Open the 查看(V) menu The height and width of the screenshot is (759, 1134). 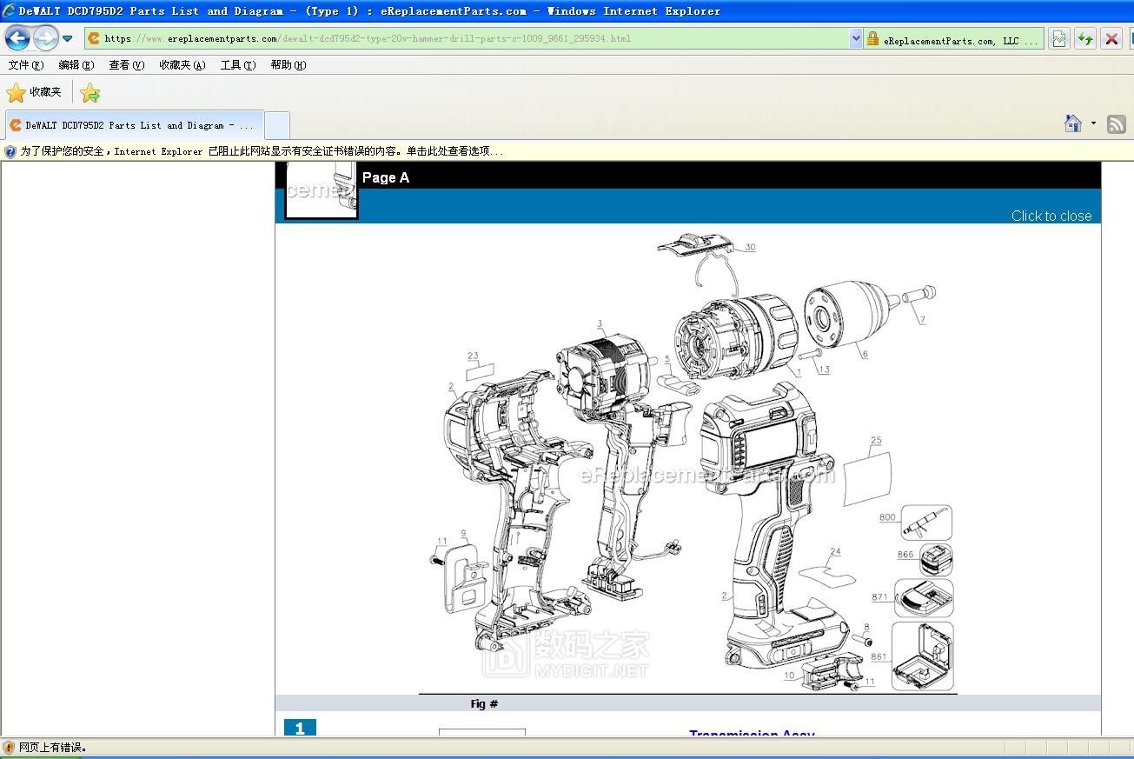coord(127,65)
